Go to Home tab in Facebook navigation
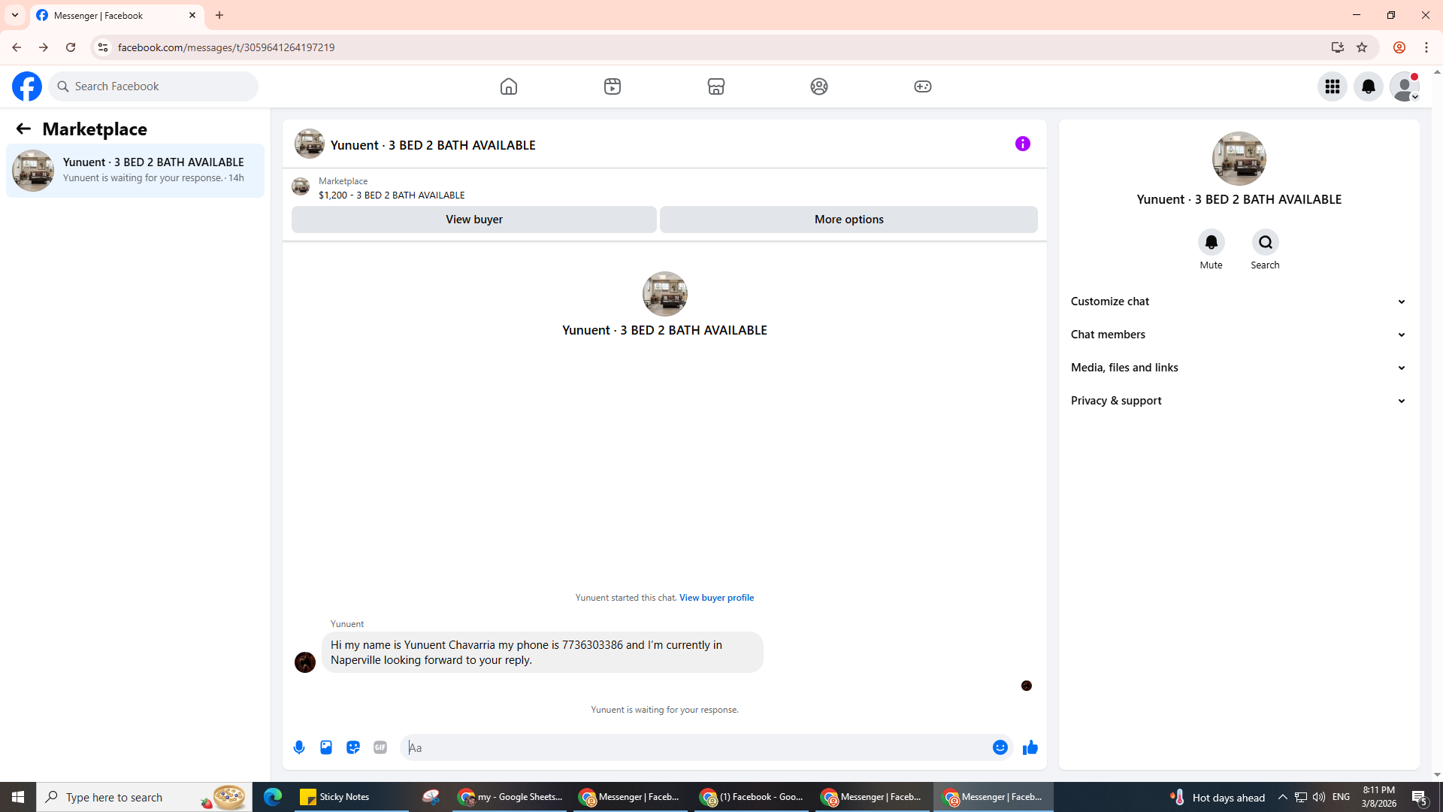 pos(509,86)
